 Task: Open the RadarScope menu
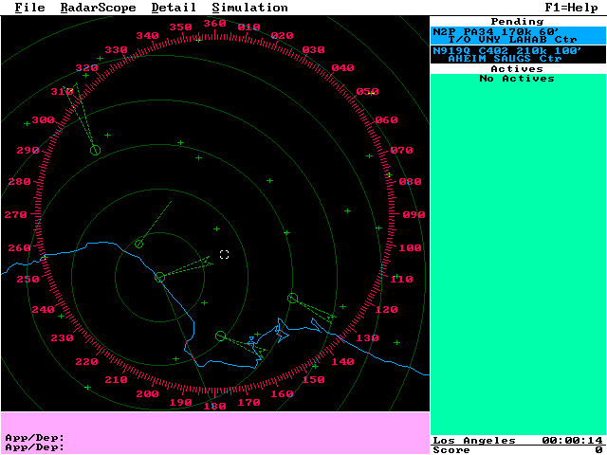[x=99, y=8]
